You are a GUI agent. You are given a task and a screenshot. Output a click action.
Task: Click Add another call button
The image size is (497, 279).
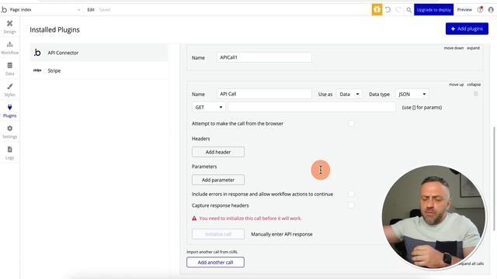[216, 262]
